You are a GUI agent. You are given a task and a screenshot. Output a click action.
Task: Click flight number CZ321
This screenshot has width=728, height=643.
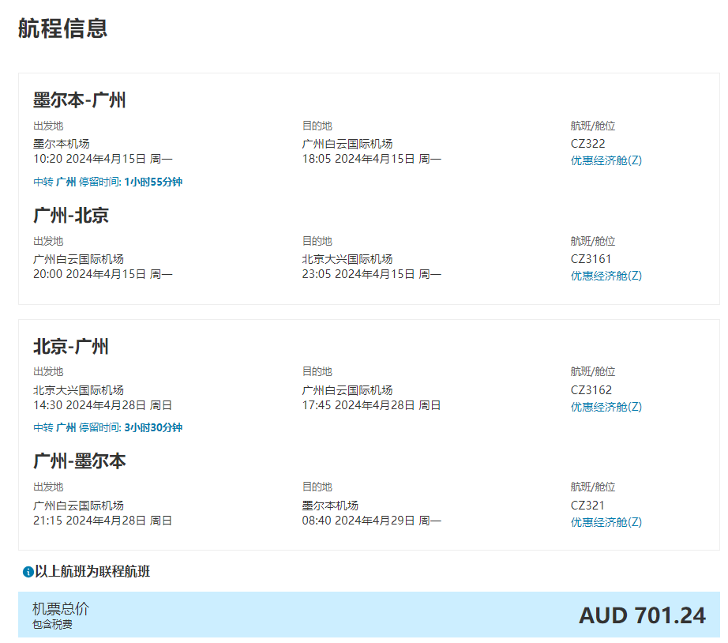tap(587, 506)
